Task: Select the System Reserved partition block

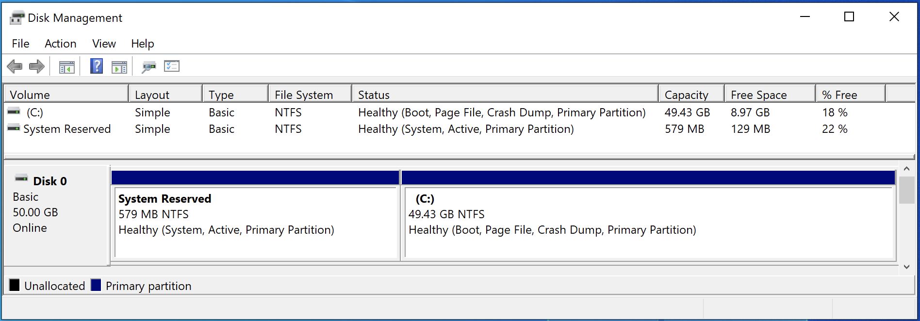Action: coord(255,215)
